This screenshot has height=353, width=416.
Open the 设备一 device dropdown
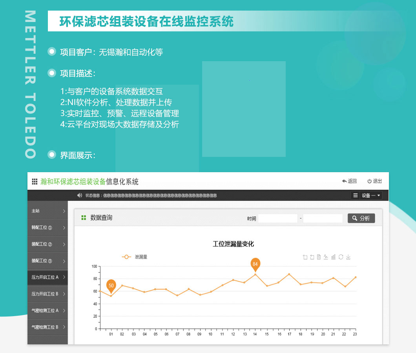coord(371,195)
